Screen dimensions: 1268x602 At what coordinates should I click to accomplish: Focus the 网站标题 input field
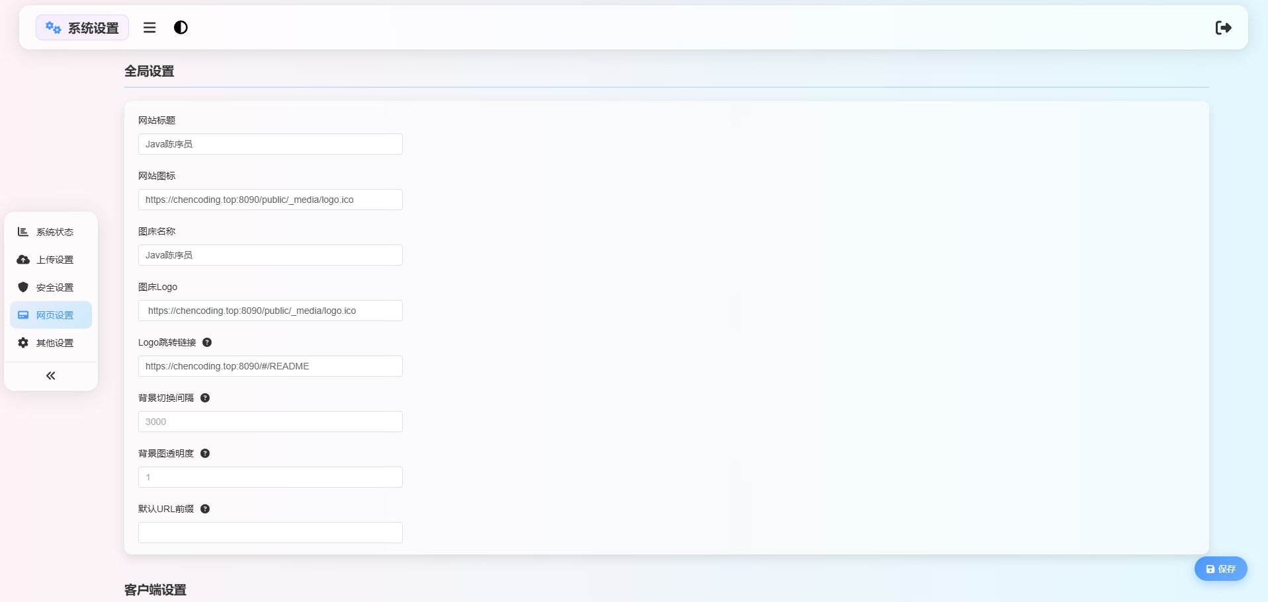pos(270,144)
